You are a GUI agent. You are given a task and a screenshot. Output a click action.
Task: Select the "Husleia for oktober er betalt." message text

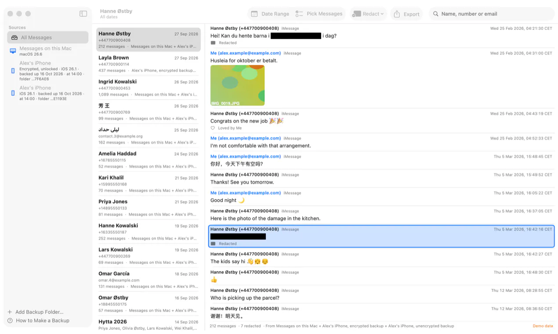(244, 61)
